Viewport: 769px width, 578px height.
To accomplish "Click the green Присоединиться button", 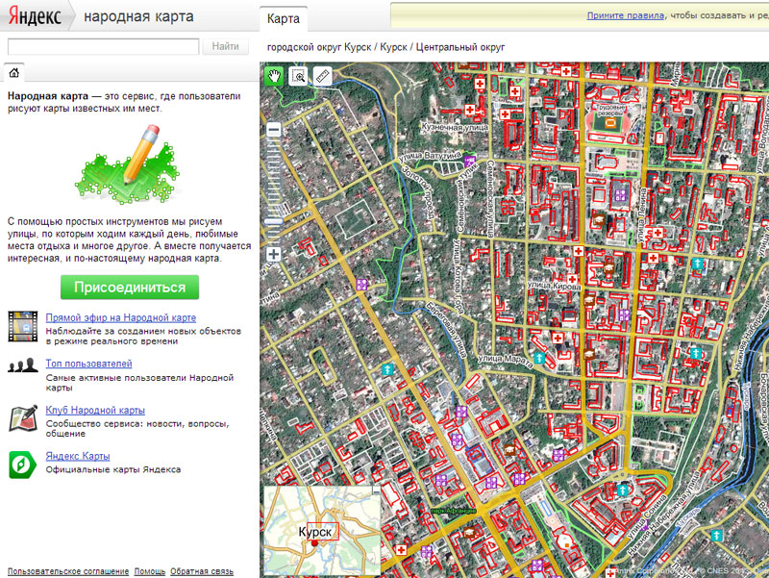I will [x=130, y=287].
